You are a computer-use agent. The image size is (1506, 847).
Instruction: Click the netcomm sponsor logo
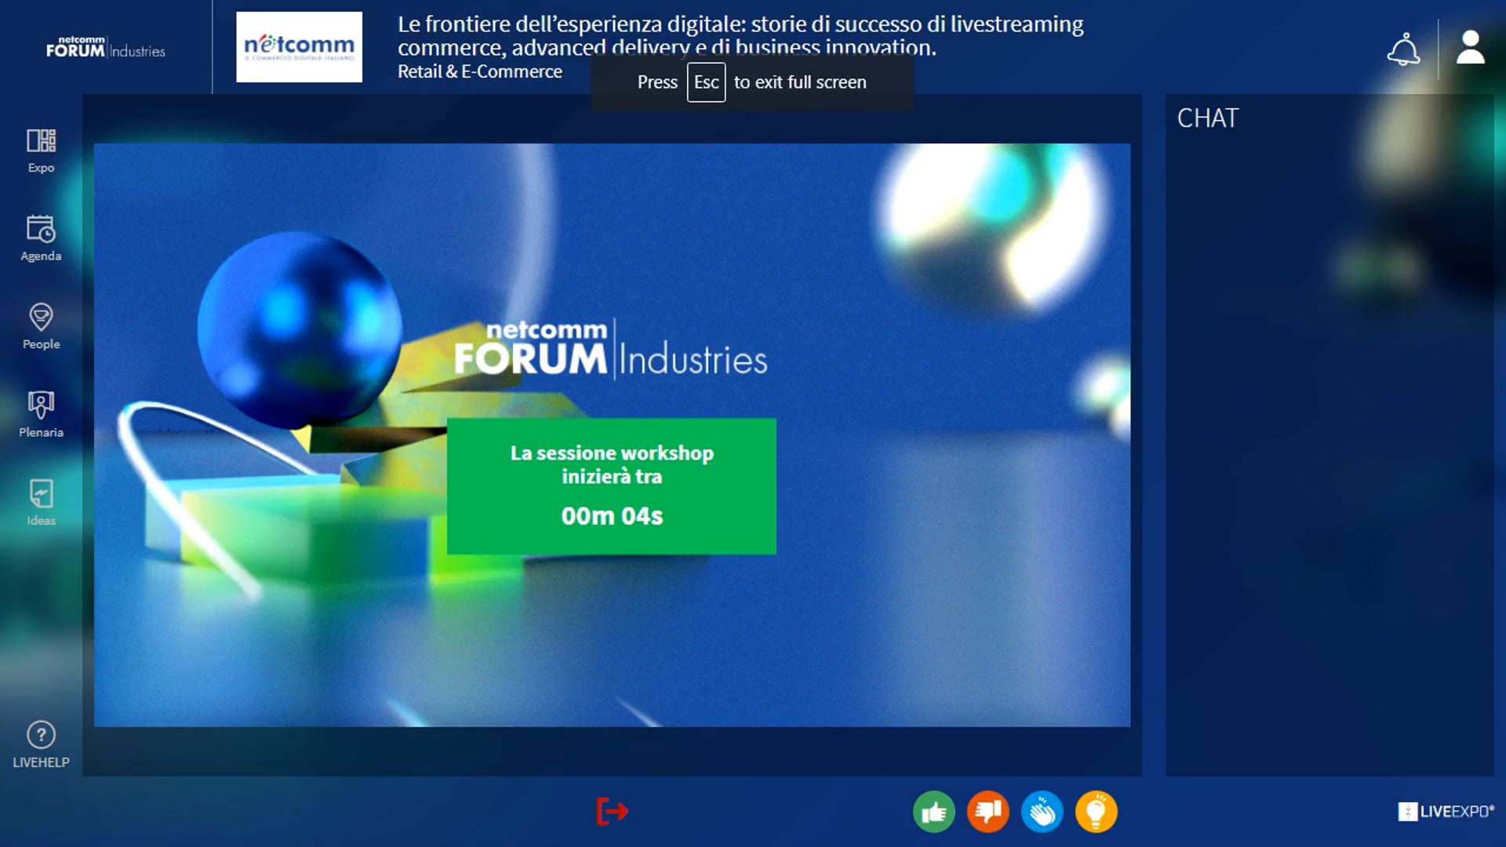pos(299,47)
